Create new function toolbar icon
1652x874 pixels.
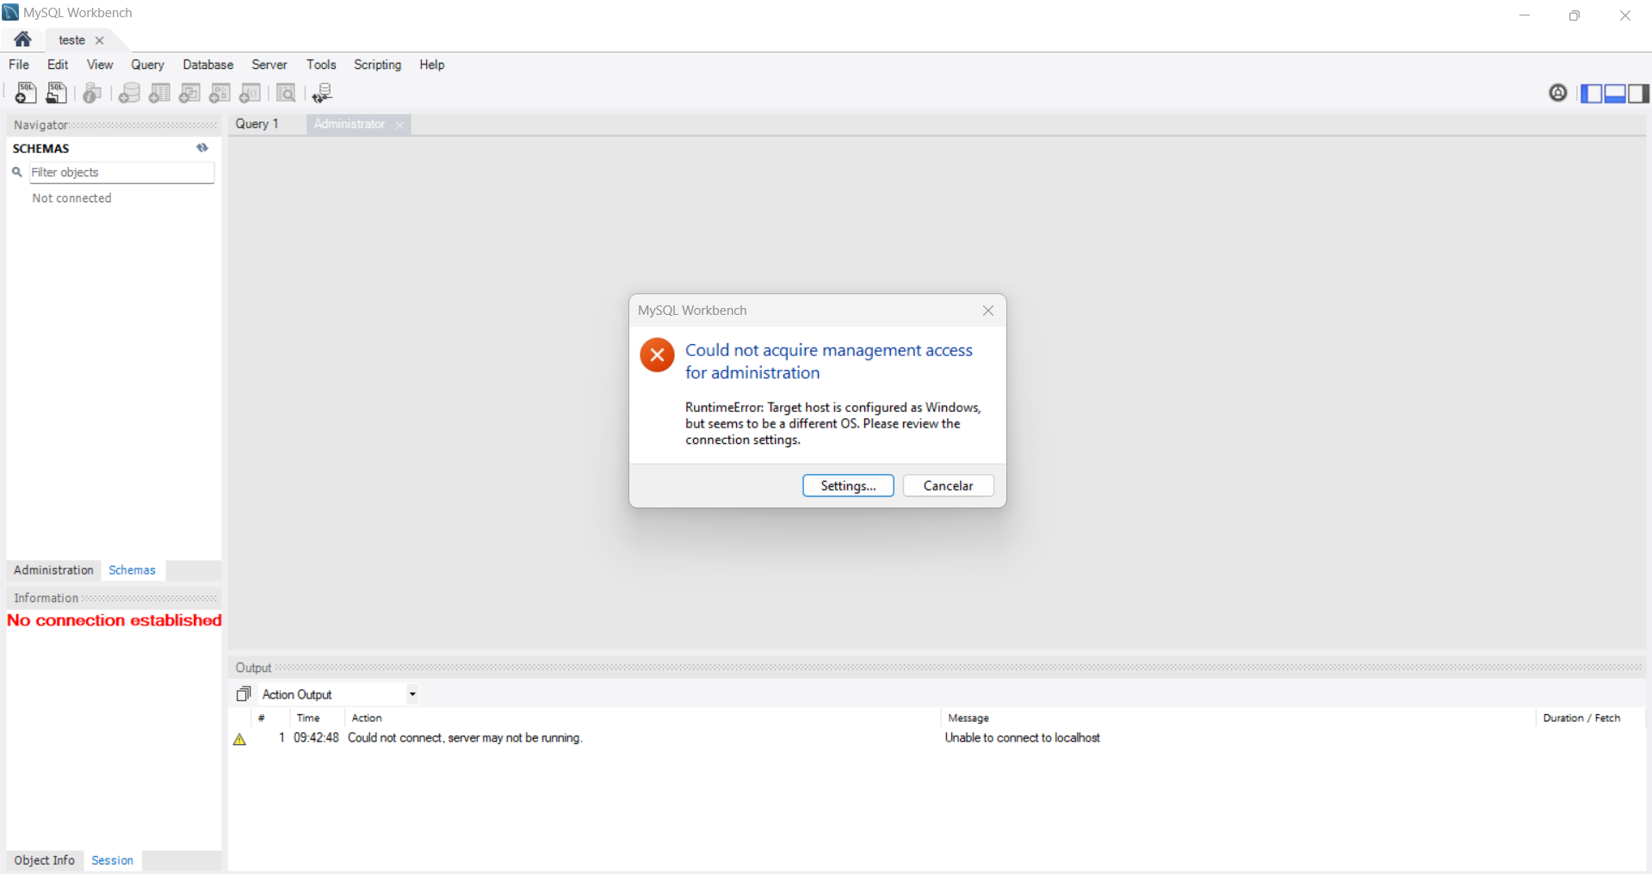click(x=250, y=93)
